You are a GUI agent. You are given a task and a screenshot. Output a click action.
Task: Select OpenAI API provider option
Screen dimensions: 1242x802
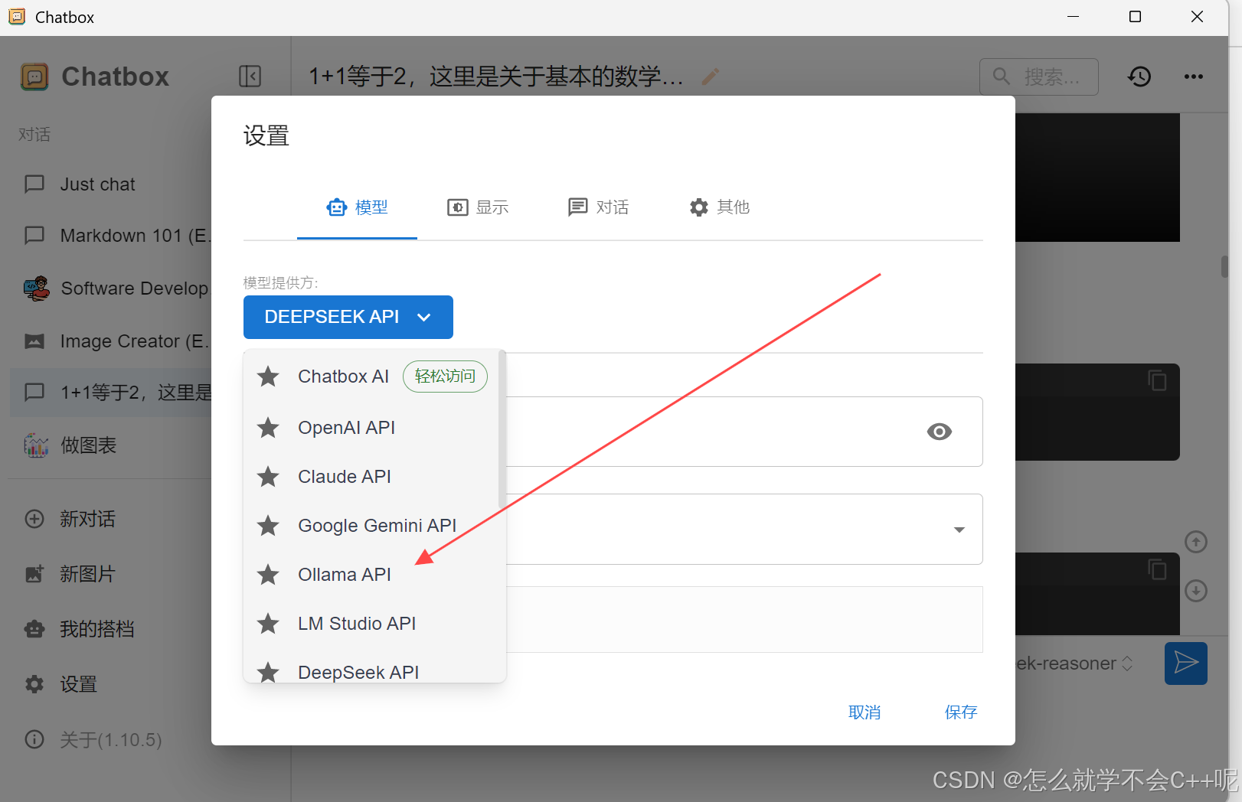click(x=371, y=428)
